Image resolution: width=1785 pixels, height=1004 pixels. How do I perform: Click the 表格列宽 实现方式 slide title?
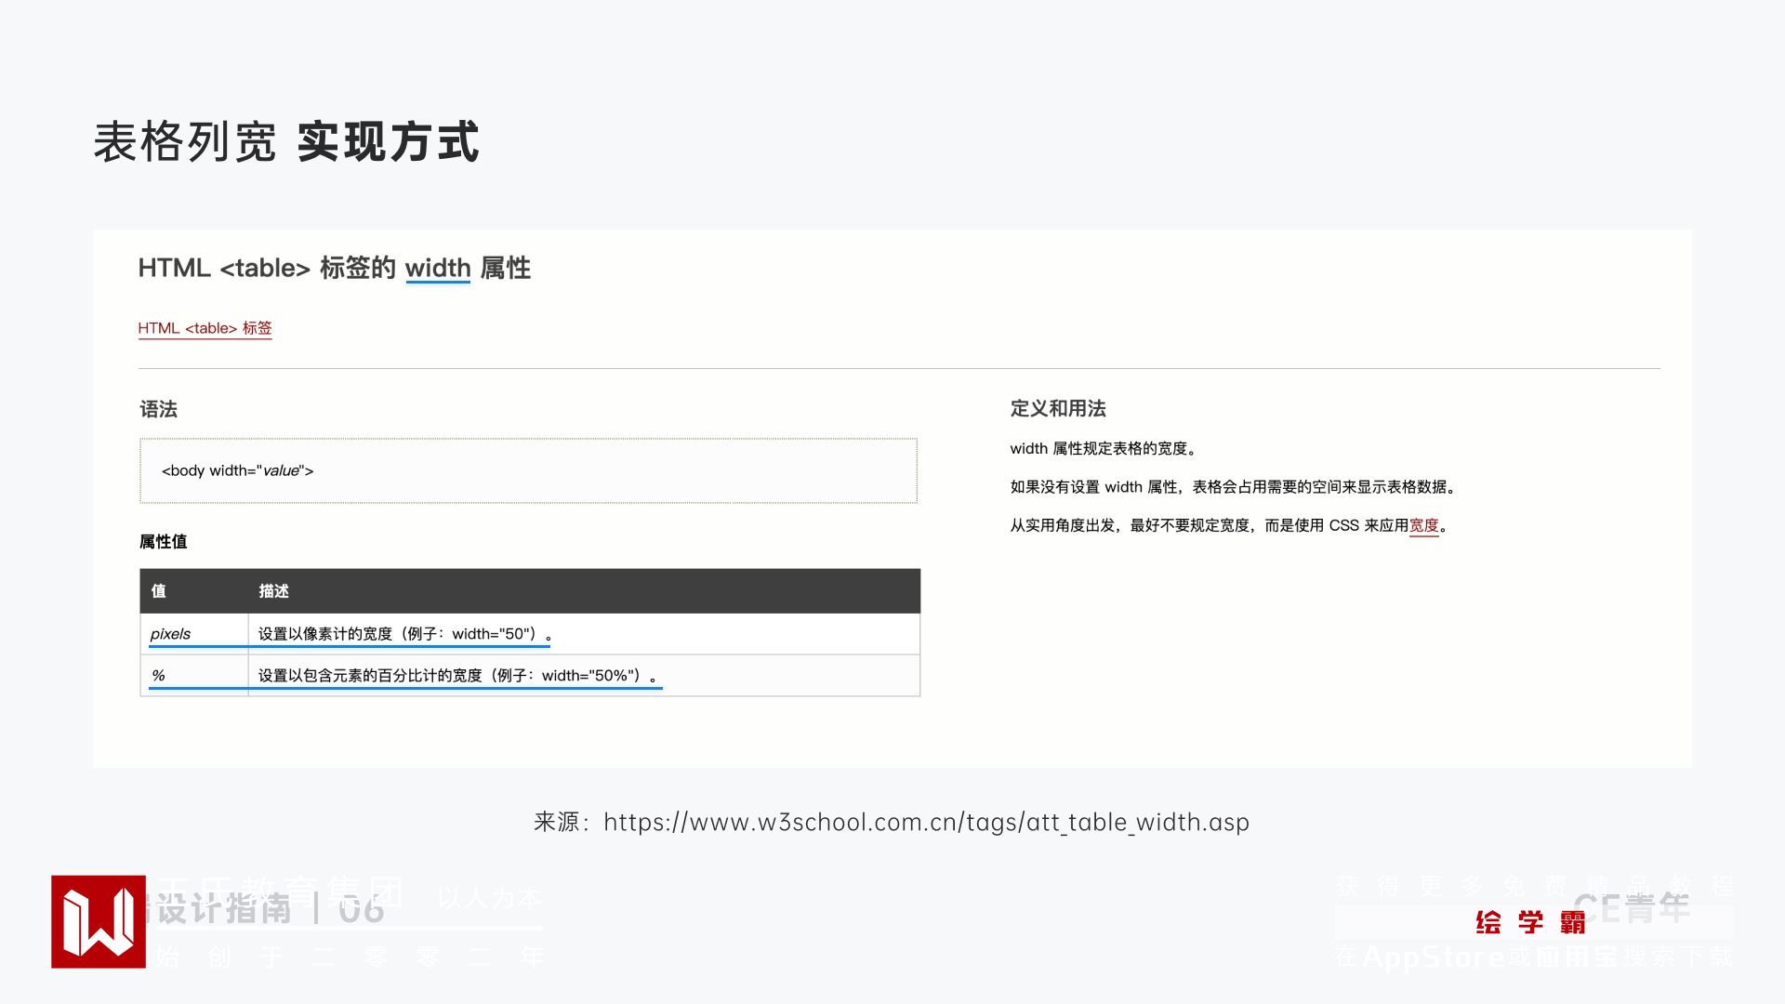[x=286, y=142]
